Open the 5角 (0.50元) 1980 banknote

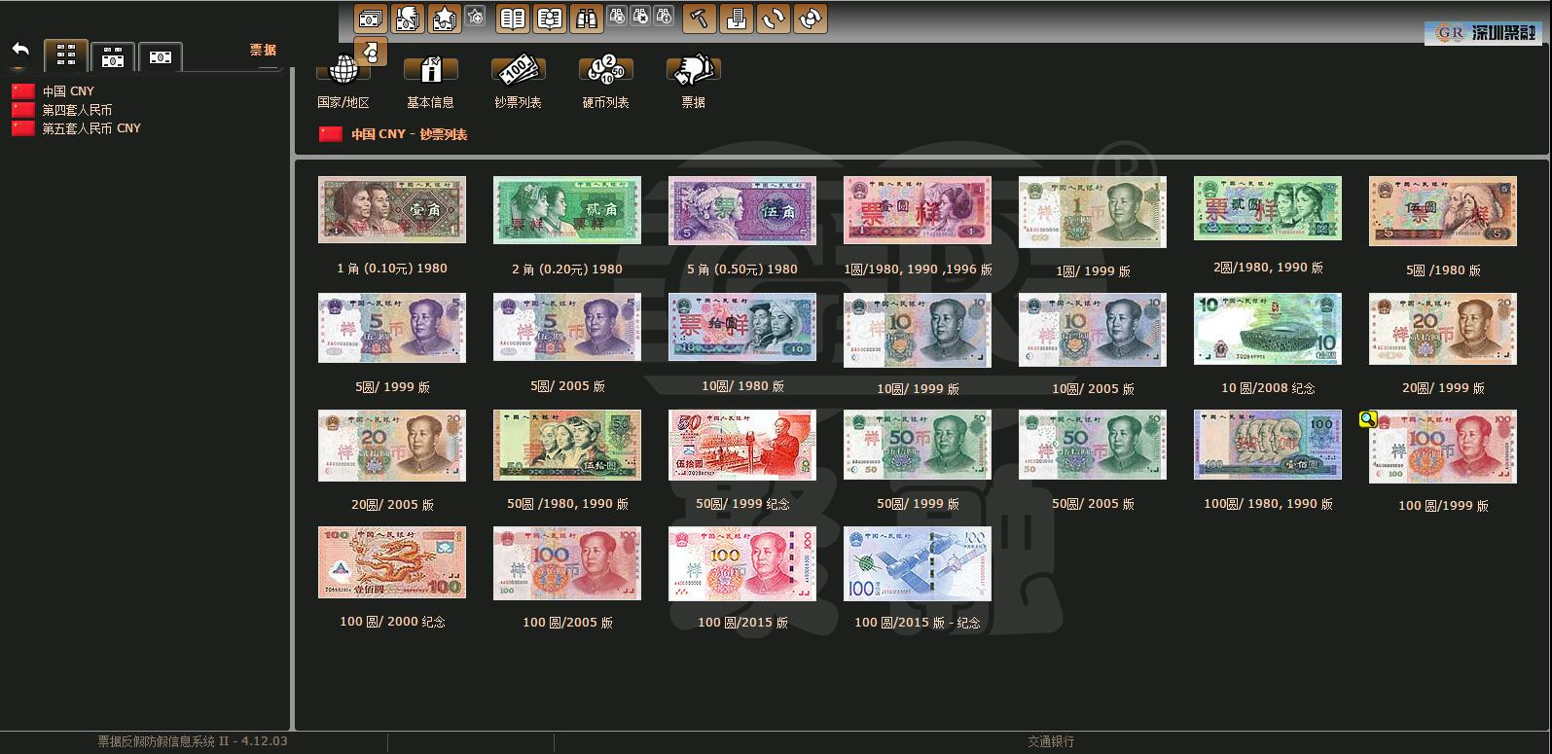(742, 209)
